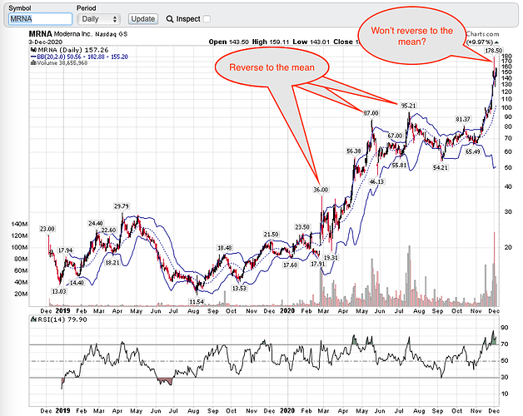Click the (+9.97%) change text
This screenshot has height=416, width=523.
480,42
